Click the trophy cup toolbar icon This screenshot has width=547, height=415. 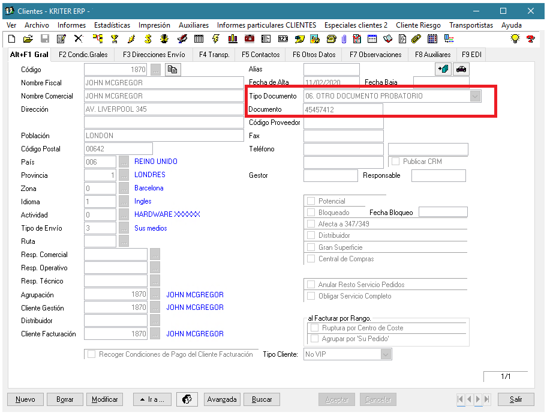click(x=115, y=39)
